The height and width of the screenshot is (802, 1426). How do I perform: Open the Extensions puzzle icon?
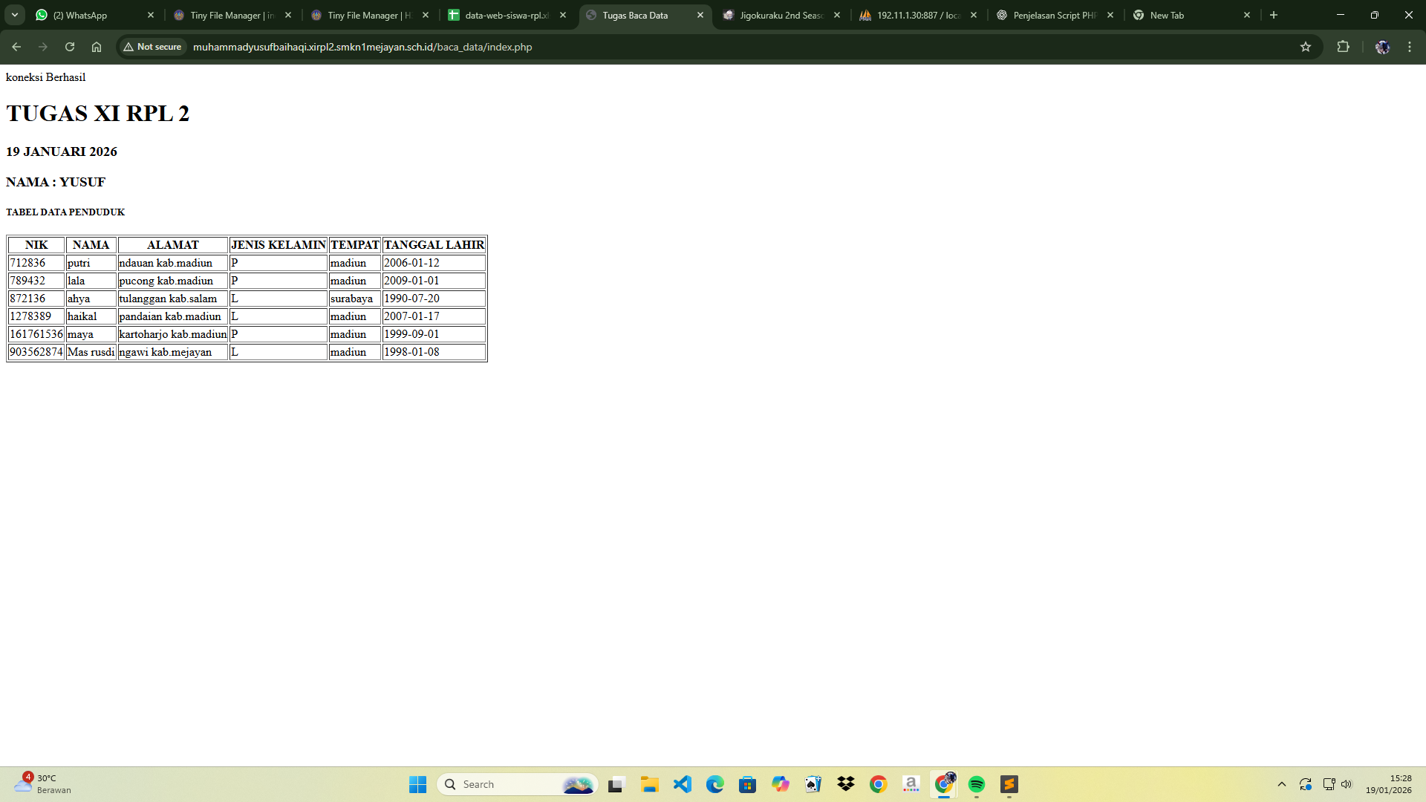1343,47
